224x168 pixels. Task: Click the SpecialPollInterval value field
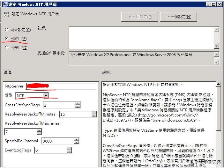(x=58, y=141)
